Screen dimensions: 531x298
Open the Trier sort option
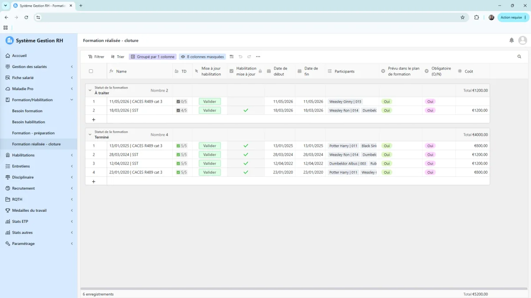click(x=118, y=57)
